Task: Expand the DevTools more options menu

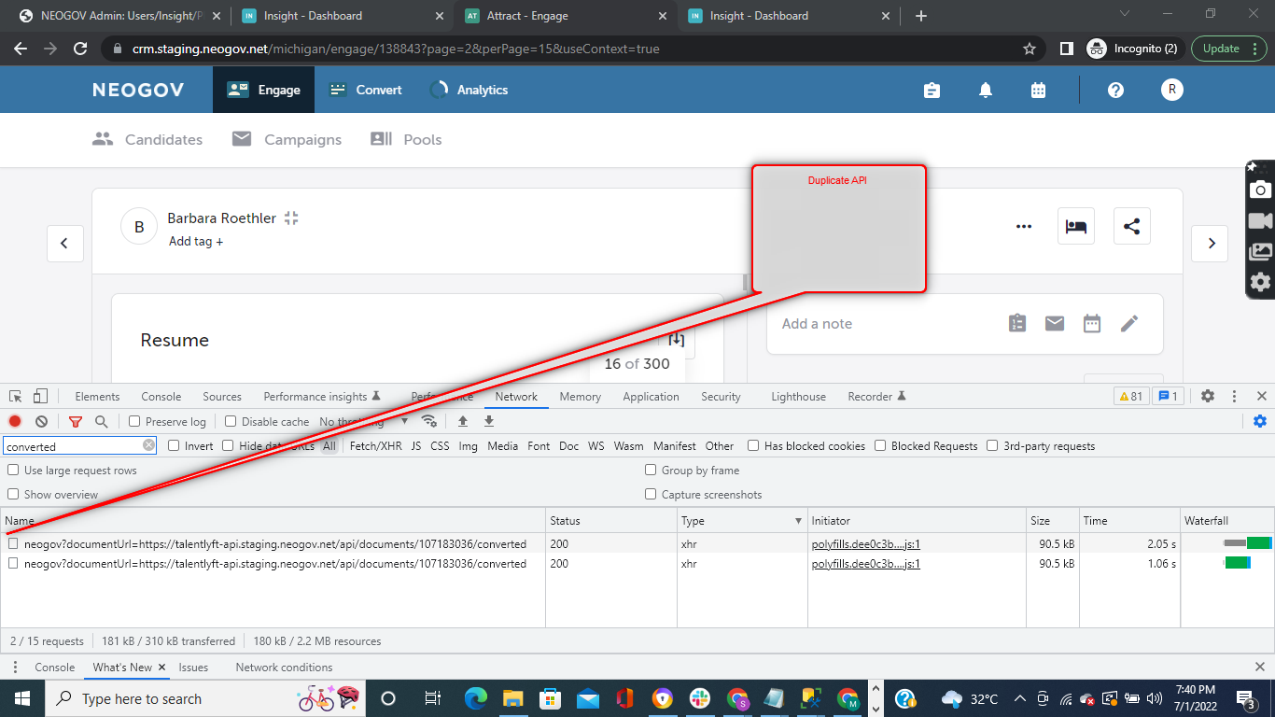Action: pos(1234,396)
